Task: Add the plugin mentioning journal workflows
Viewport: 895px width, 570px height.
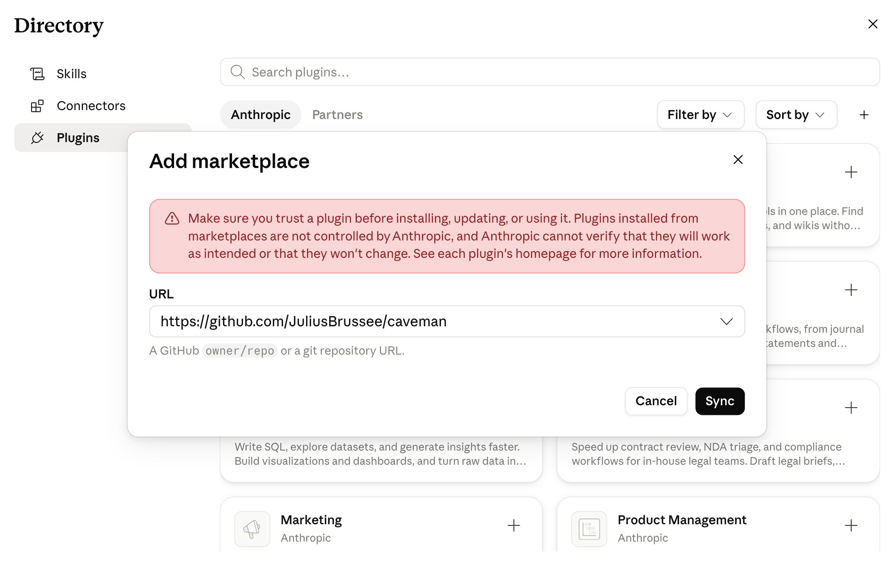Action: pyautogui.click(x=851, y=290)
